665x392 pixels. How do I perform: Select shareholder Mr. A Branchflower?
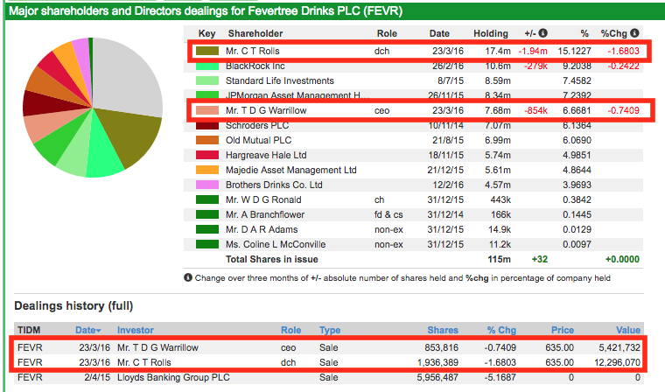tap(265, 214)
